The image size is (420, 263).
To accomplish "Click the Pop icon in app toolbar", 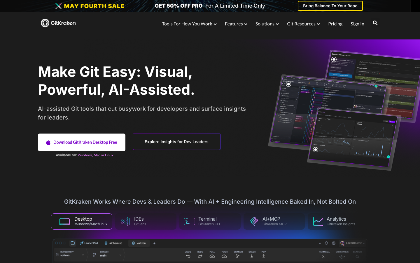I will pyautogui.click(x=264, y=256).
